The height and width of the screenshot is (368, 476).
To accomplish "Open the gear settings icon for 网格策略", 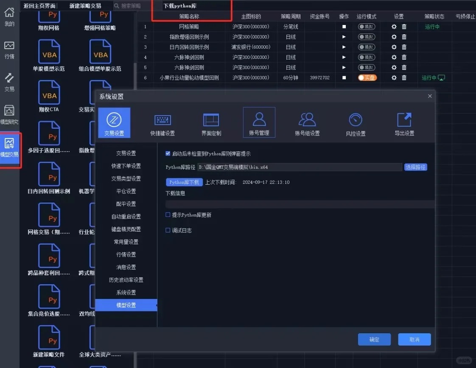I will (x=394, y=26).
